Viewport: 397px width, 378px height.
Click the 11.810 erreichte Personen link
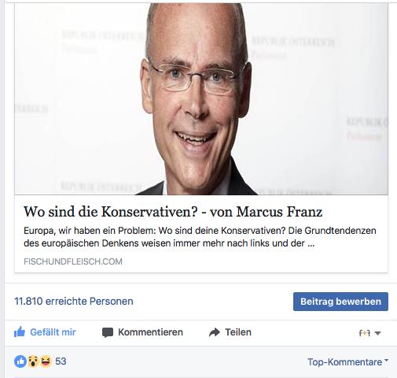click(x=74, y=301)
